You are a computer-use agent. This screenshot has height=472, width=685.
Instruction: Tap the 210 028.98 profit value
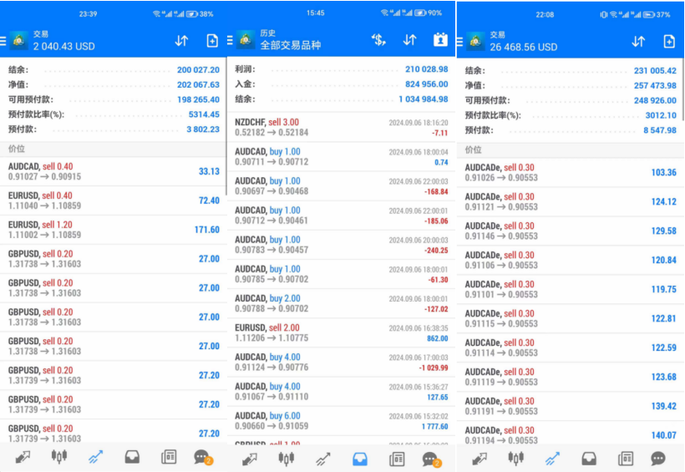coord(426,69)
